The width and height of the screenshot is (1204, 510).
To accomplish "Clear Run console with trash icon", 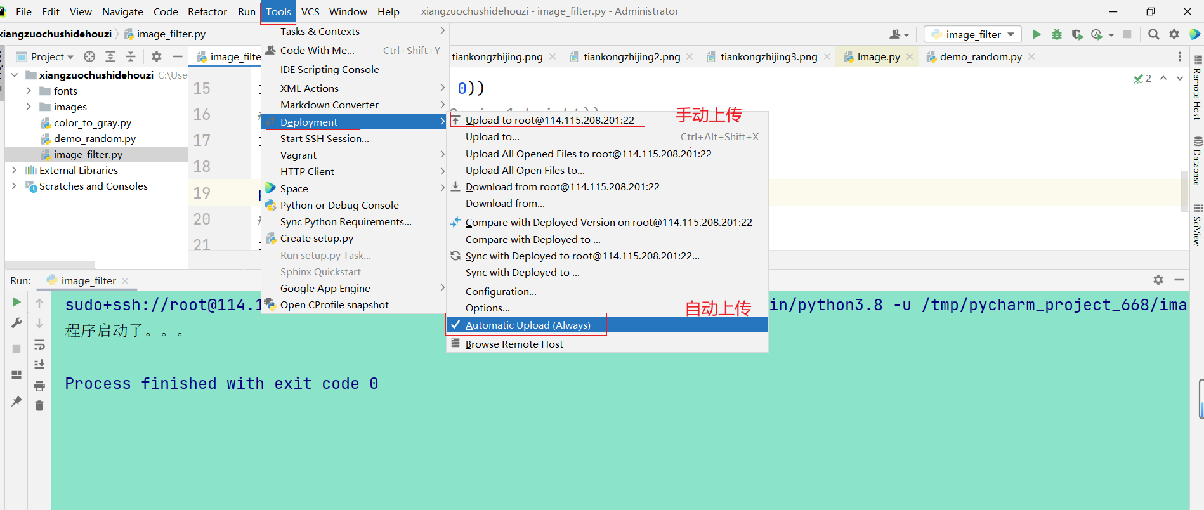I will [x=39, y=406].
